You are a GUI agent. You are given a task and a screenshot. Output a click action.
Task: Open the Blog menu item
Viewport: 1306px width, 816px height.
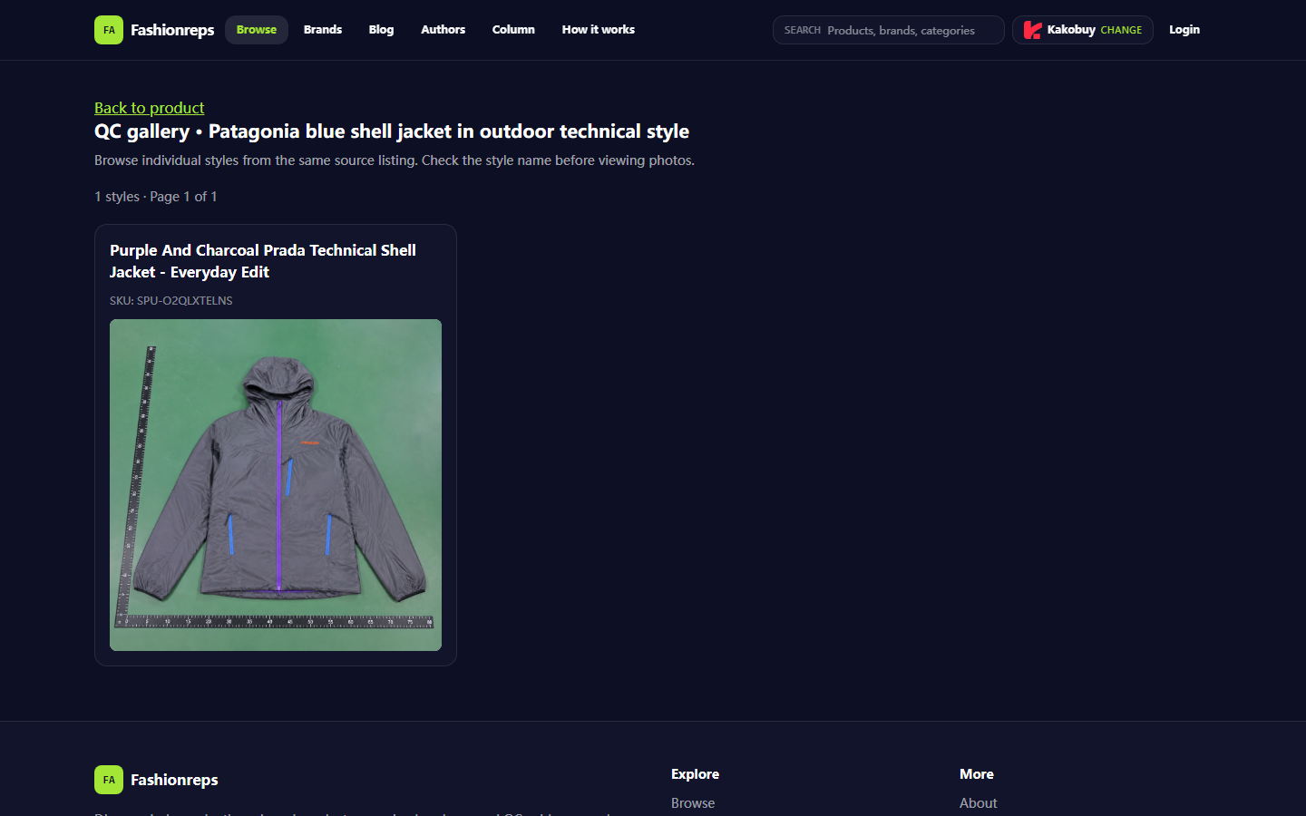point(381,30)
